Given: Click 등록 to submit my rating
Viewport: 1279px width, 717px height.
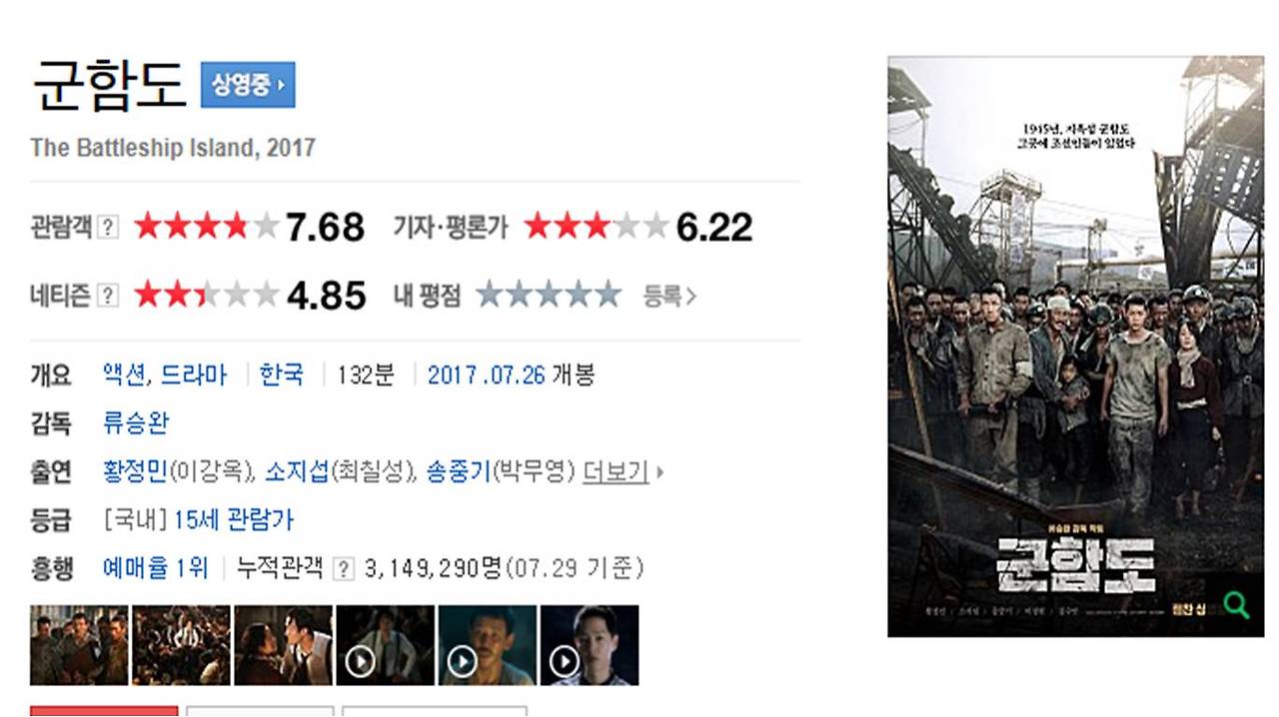Looking at the screenshot, I should tap(668, 297).
